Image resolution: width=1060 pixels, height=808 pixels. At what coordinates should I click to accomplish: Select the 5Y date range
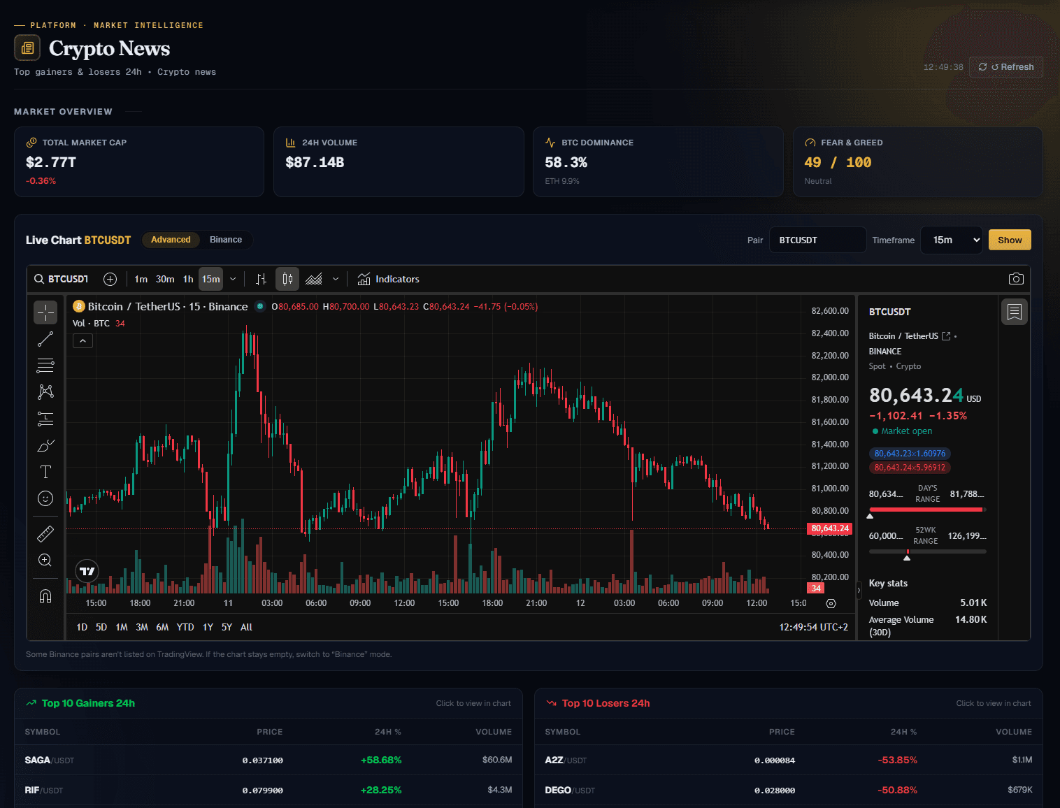pyautogui.click(x=227, y=627)
